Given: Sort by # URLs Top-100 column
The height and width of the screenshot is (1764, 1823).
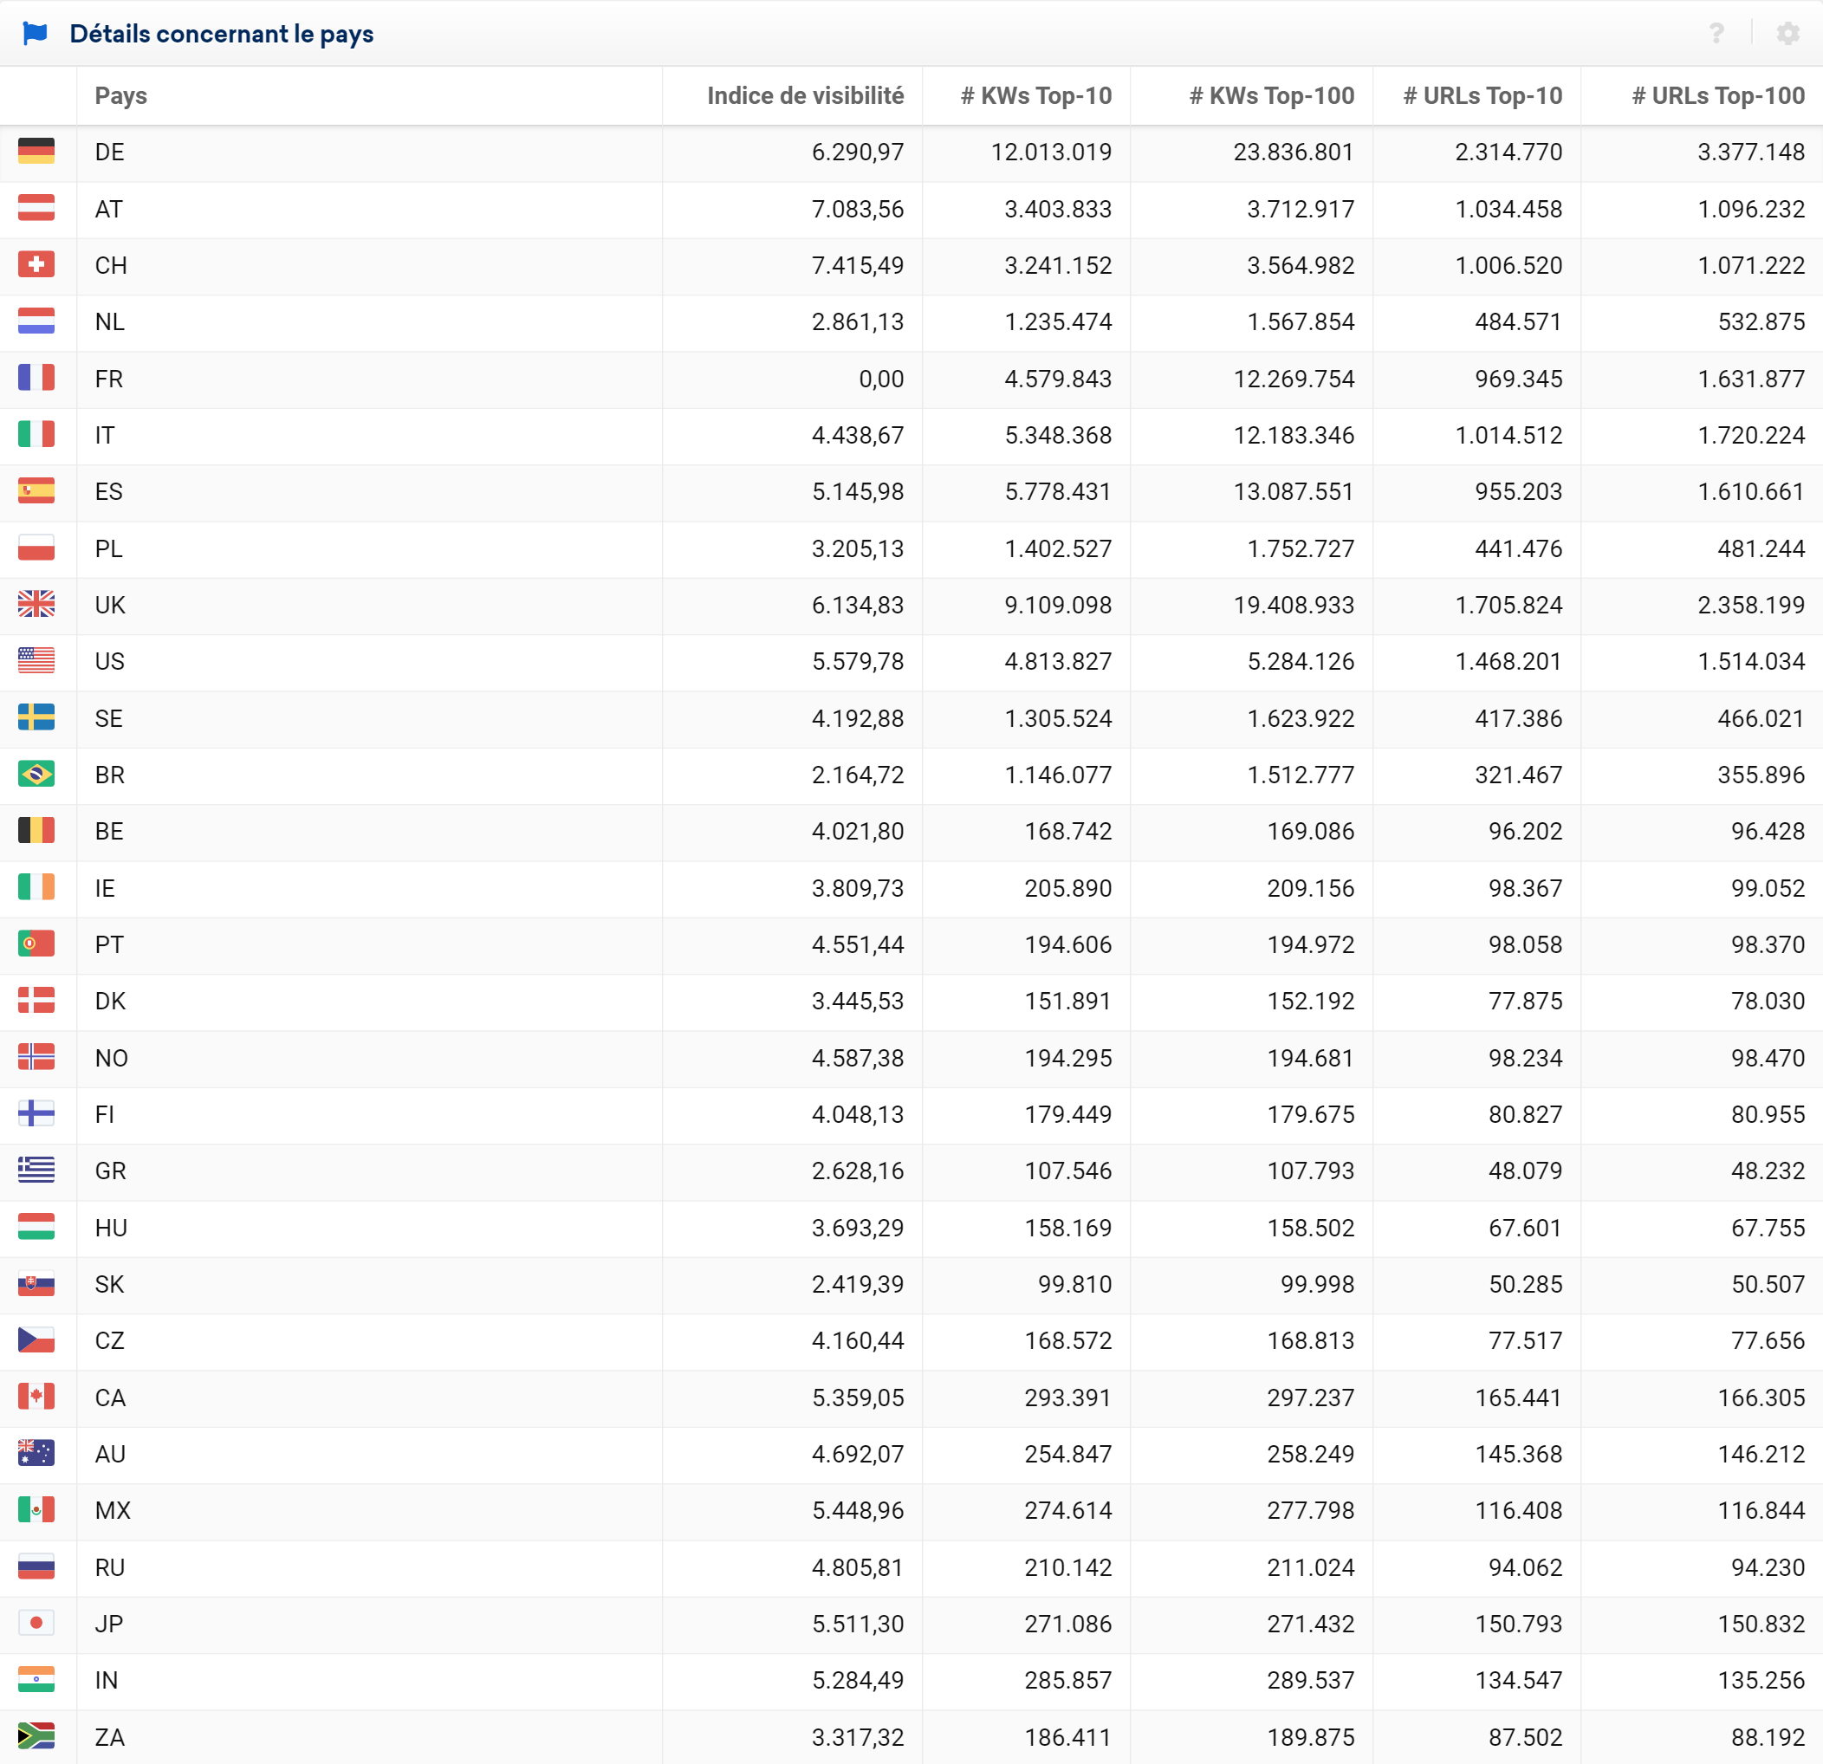Looking at the screenshot, I should point(1718,96).
